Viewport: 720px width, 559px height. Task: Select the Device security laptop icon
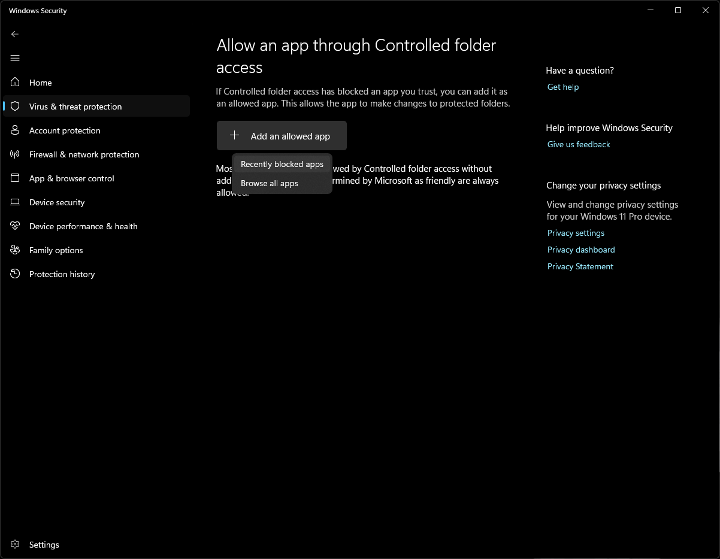(16, 202)
